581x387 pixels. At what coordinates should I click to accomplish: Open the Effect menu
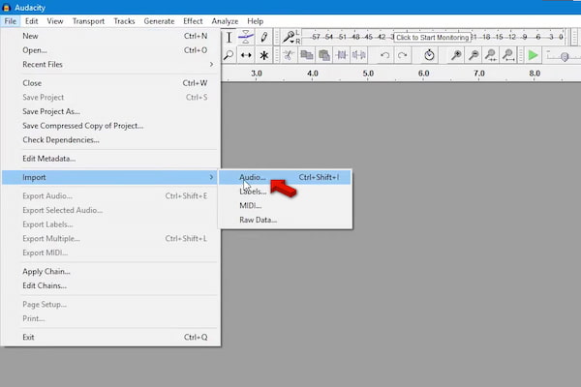click(193, 21)
